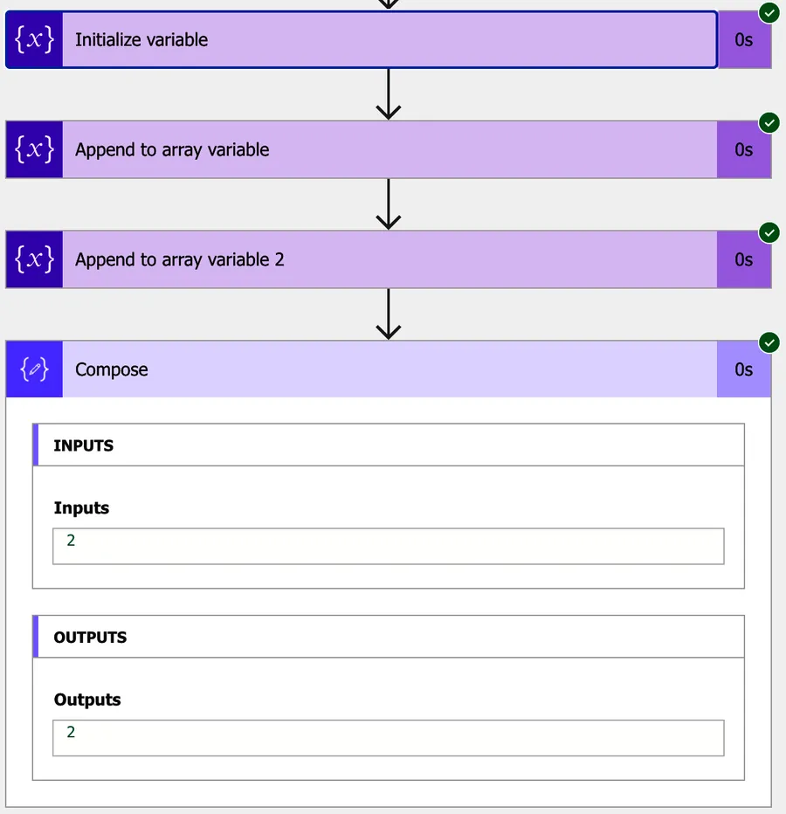Viewport: 786px width, 814px height.
Task: Click the 0s duration on Append to array variable
Action: click(x=743, y=150)
